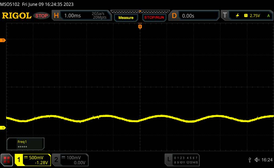Click the rising edge trigger slope icon
Screen dimensions: 274x168
tap(237, 16)
